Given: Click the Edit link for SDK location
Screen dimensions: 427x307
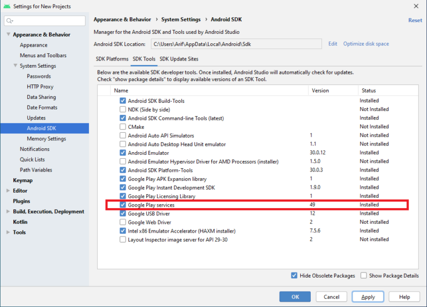Looking at the screenshot, I should [x=332, y=44].
